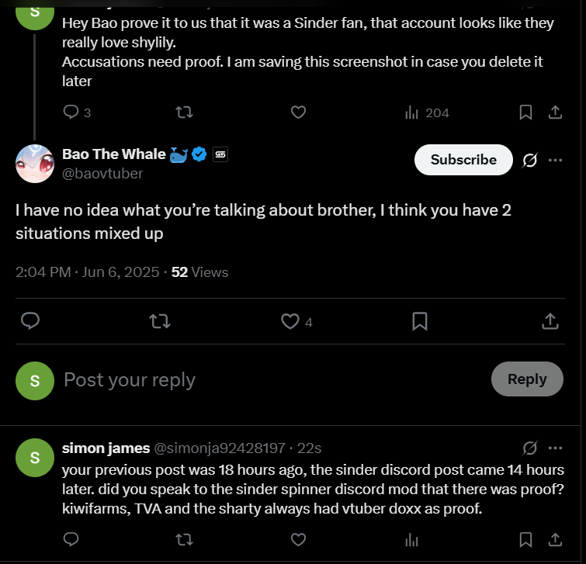Open Grok icon on simon james reply
Screen dimensions: 586x564
coord(530,448)
